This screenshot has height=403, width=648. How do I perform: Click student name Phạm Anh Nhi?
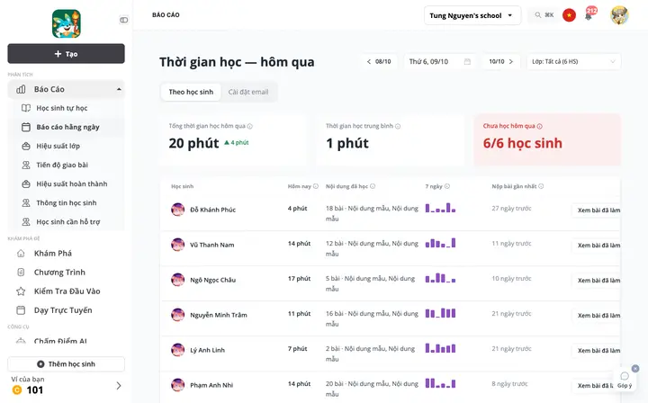click(211, 385)
